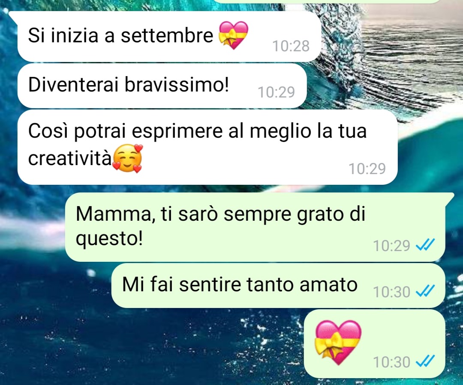Screen dimensions: 463x385
Task: Tap the smiling face with hearts emoji
Action: (127, 158)
